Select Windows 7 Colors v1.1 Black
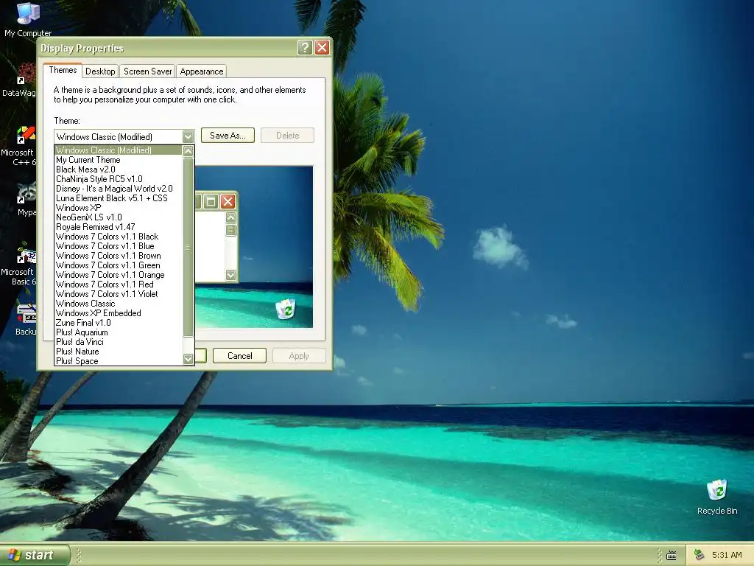The image size is (754, 566). 119,237
